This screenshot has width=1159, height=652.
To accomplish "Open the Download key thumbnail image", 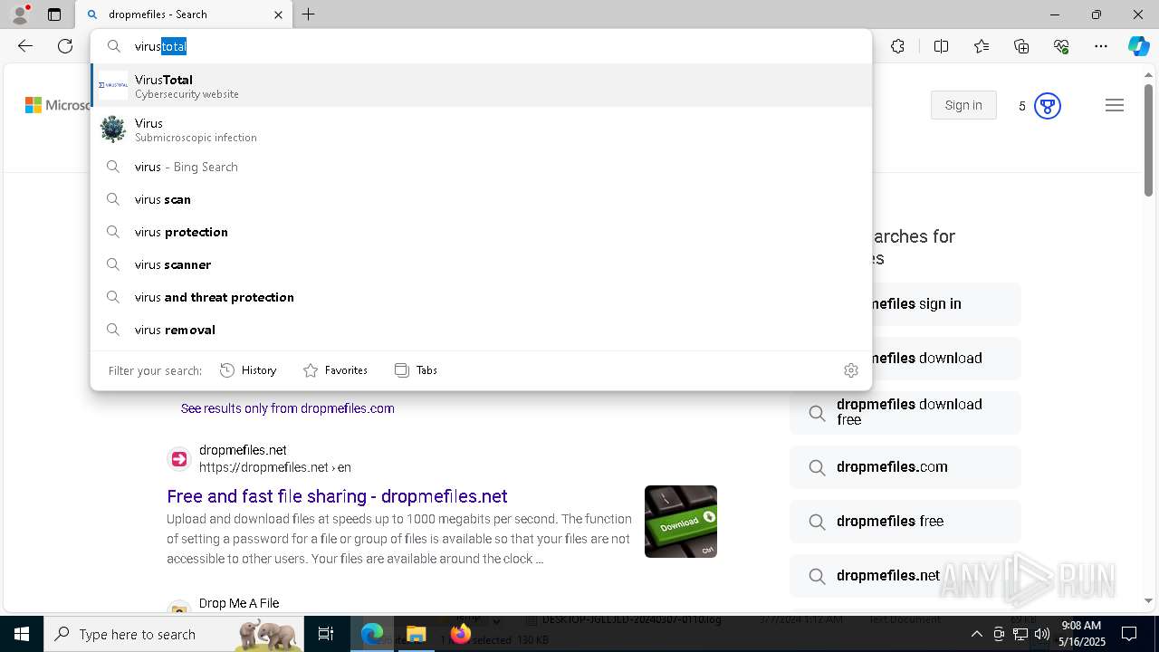I will [681, 522].
